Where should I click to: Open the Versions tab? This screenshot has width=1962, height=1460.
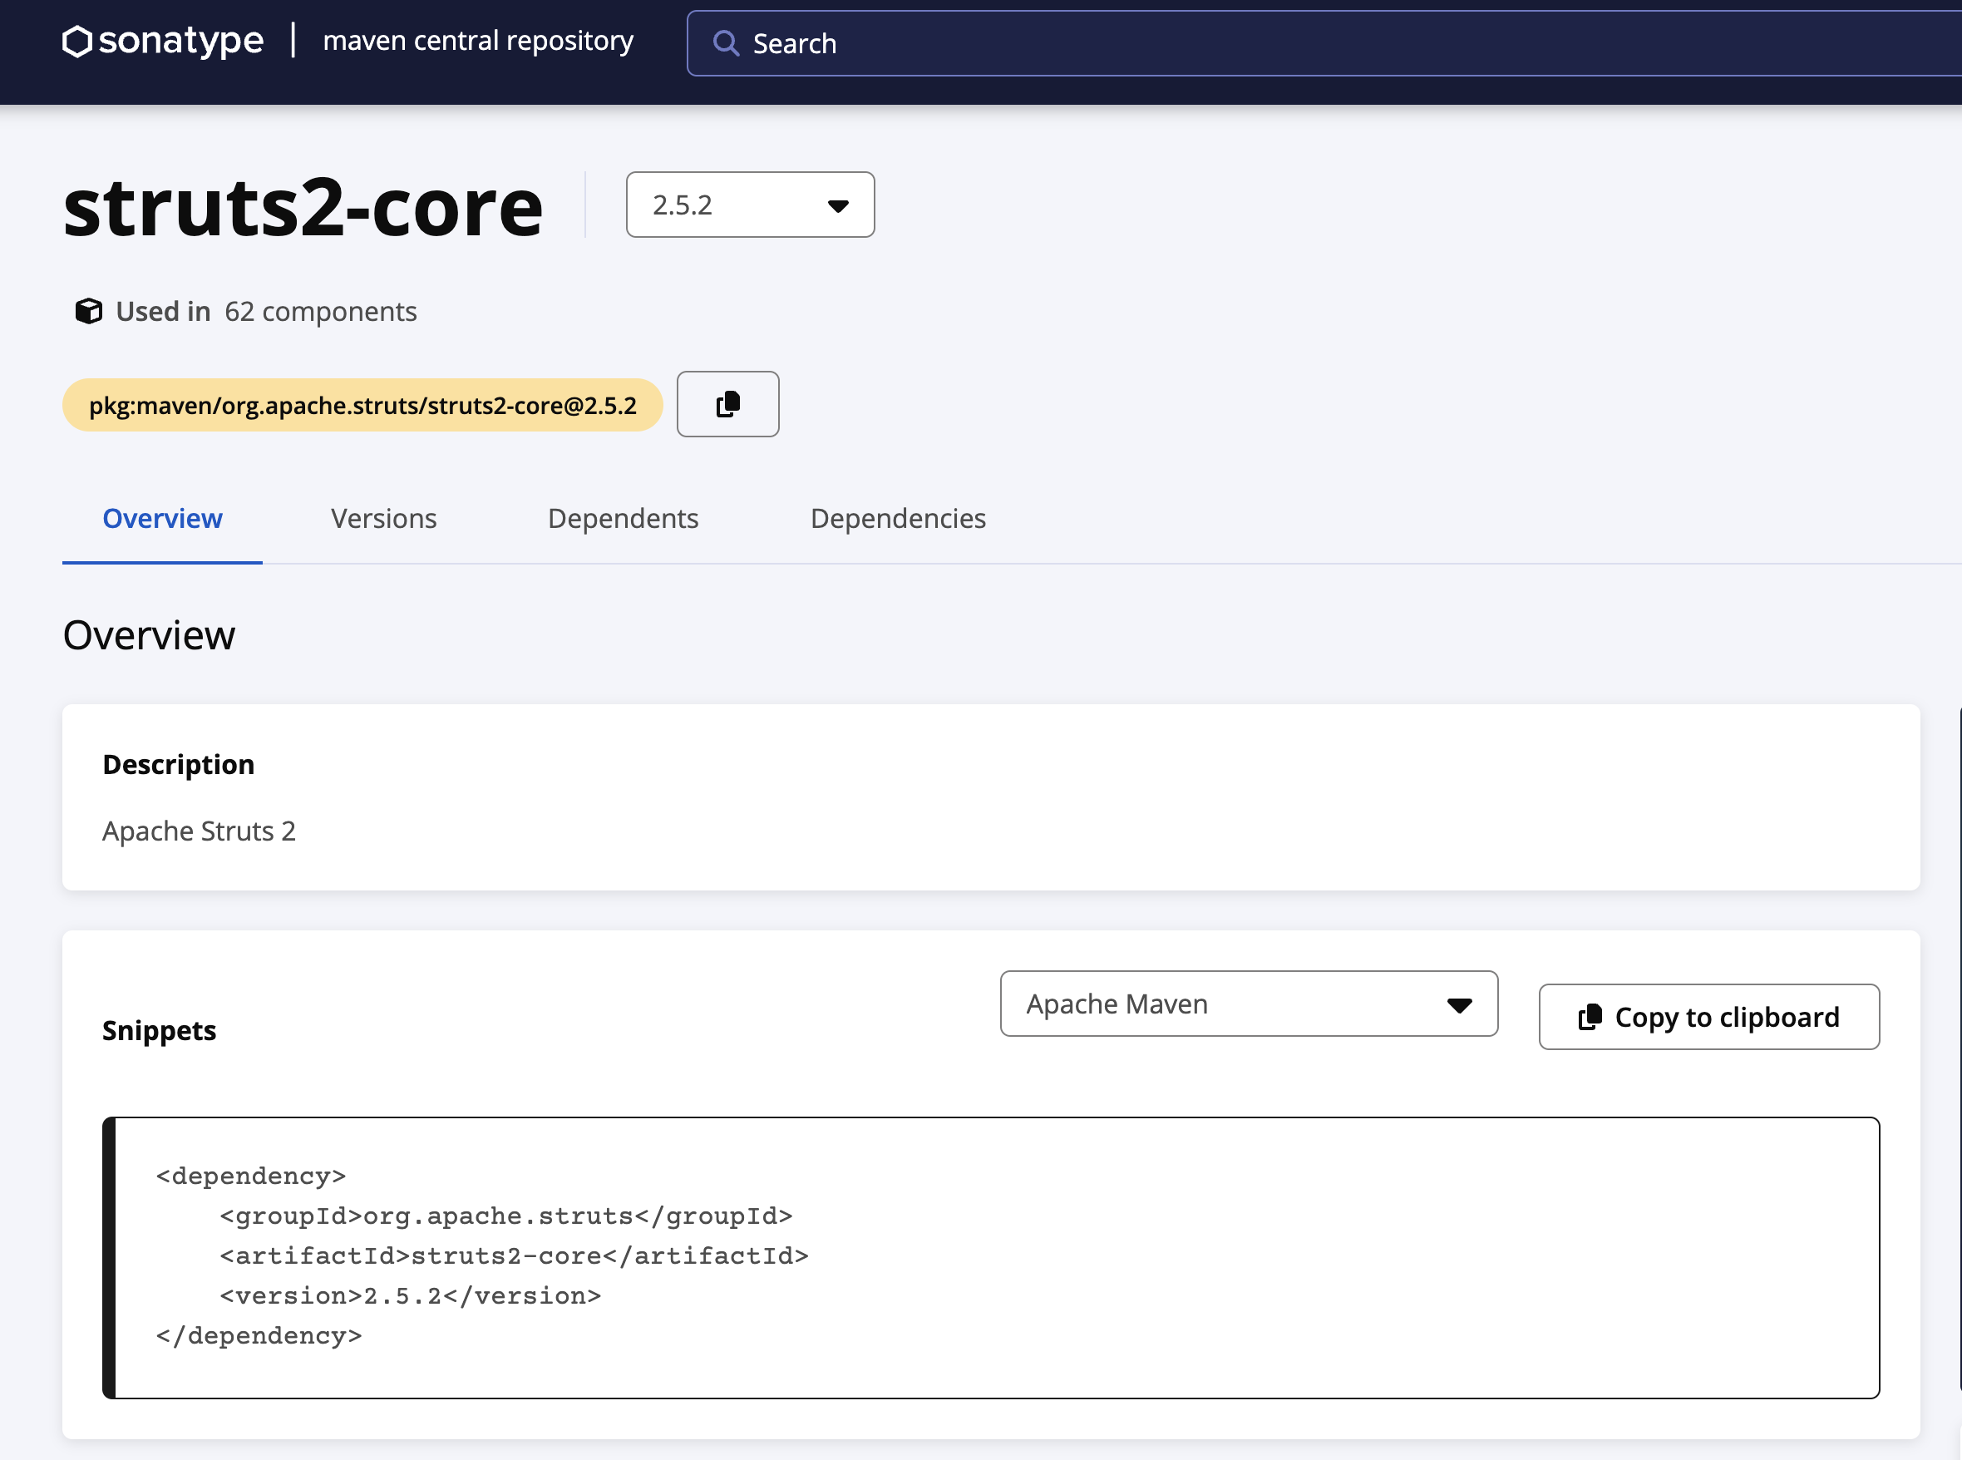tap(383, 519)
